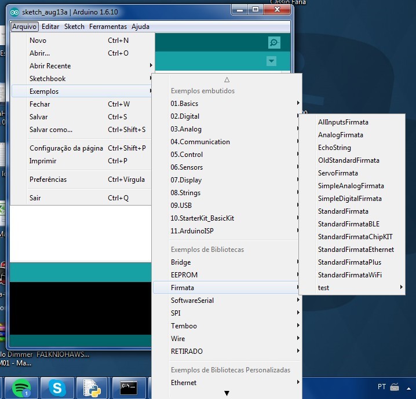
Task: Expand the SPI library examples
Action: coord(227,313)
